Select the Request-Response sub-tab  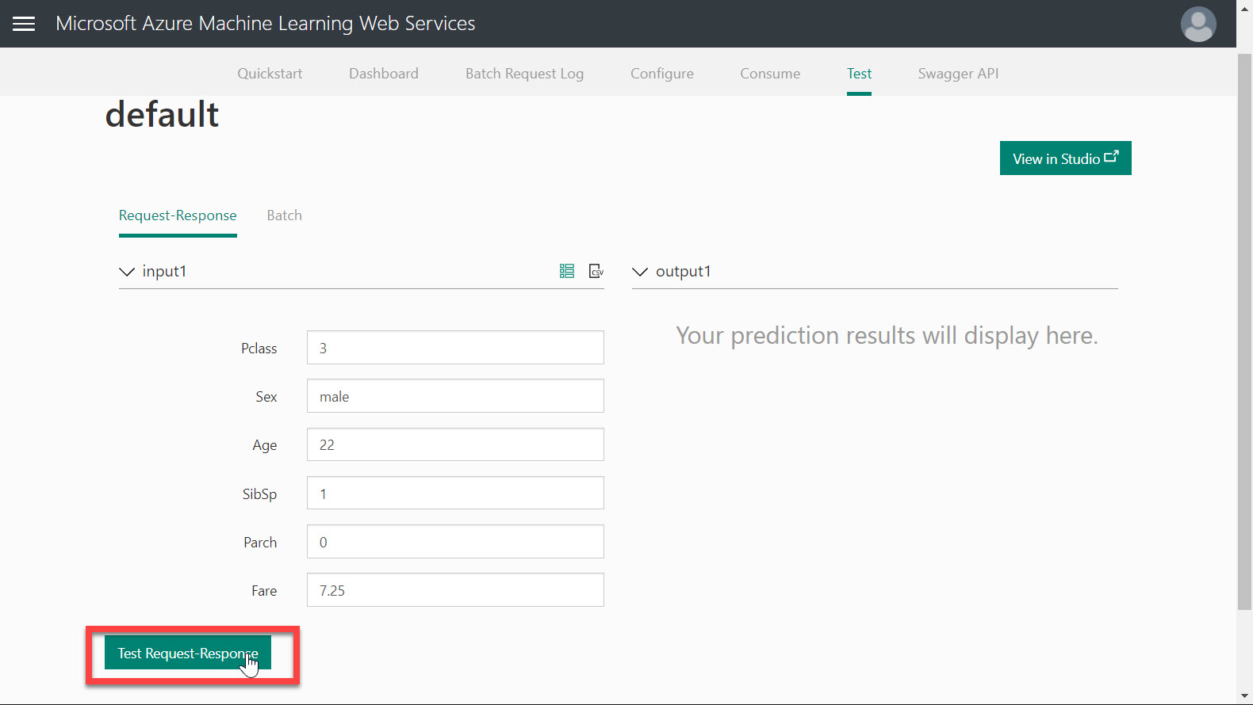point(178,215)
